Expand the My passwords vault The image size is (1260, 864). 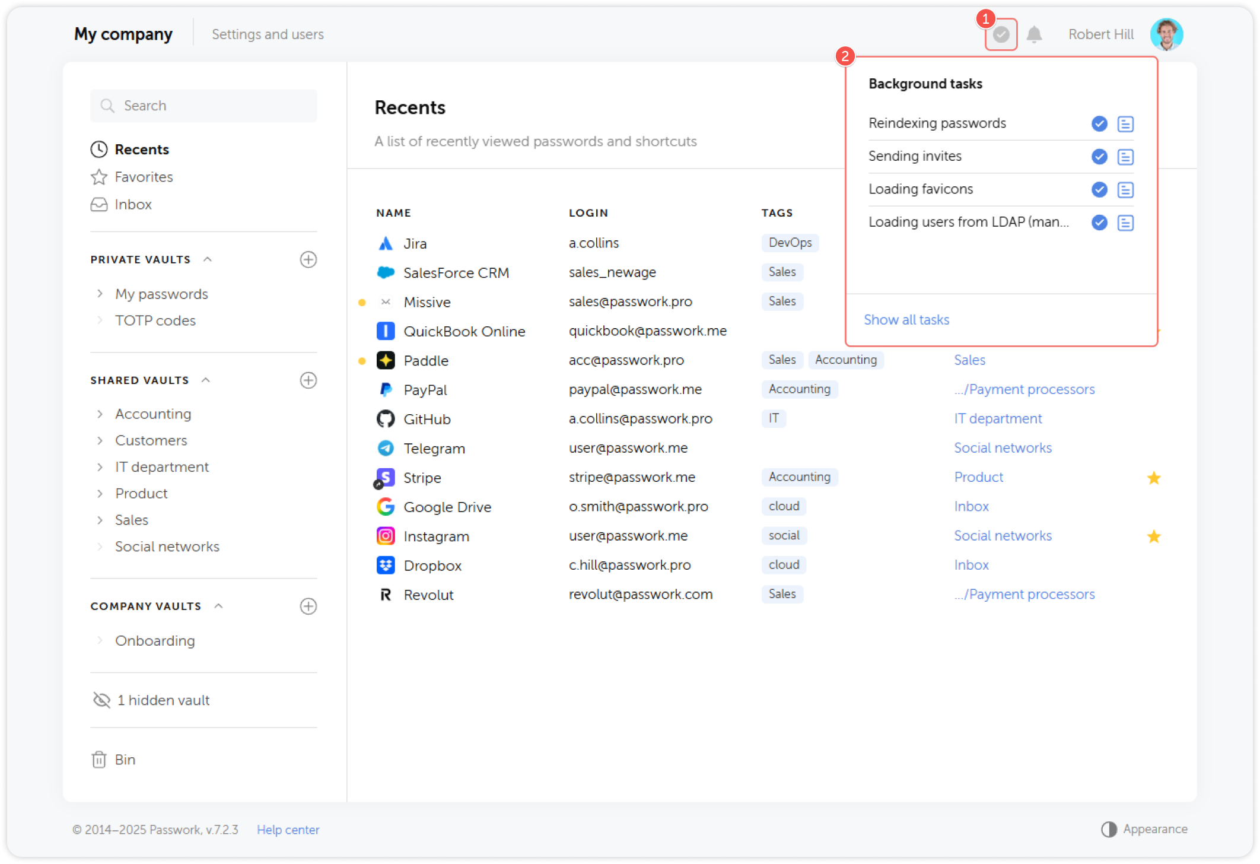[x=100, y=294]
